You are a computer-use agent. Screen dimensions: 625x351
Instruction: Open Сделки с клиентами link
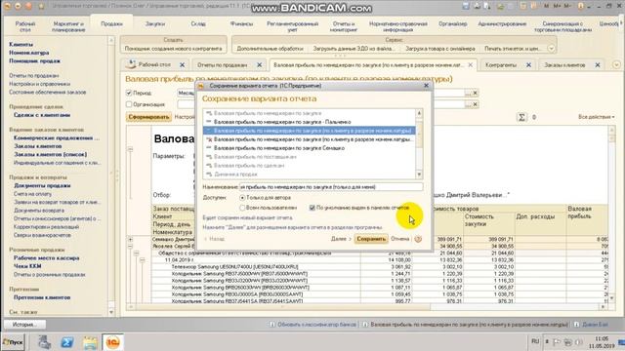[x=42, y=115]
